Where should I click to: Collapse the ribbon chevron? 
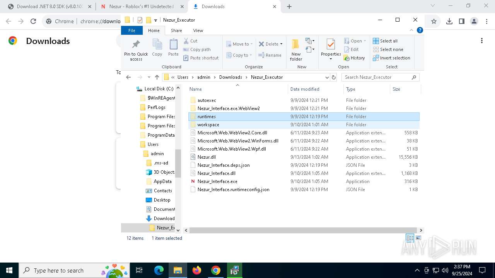point(411,30)
